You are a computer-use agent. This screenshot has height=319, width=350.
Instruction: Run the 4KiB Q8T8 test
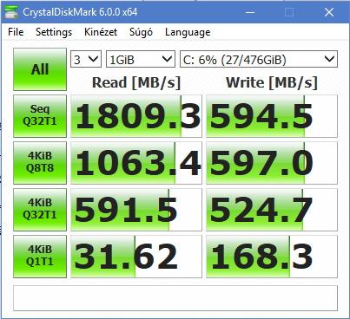click(40, 163)
